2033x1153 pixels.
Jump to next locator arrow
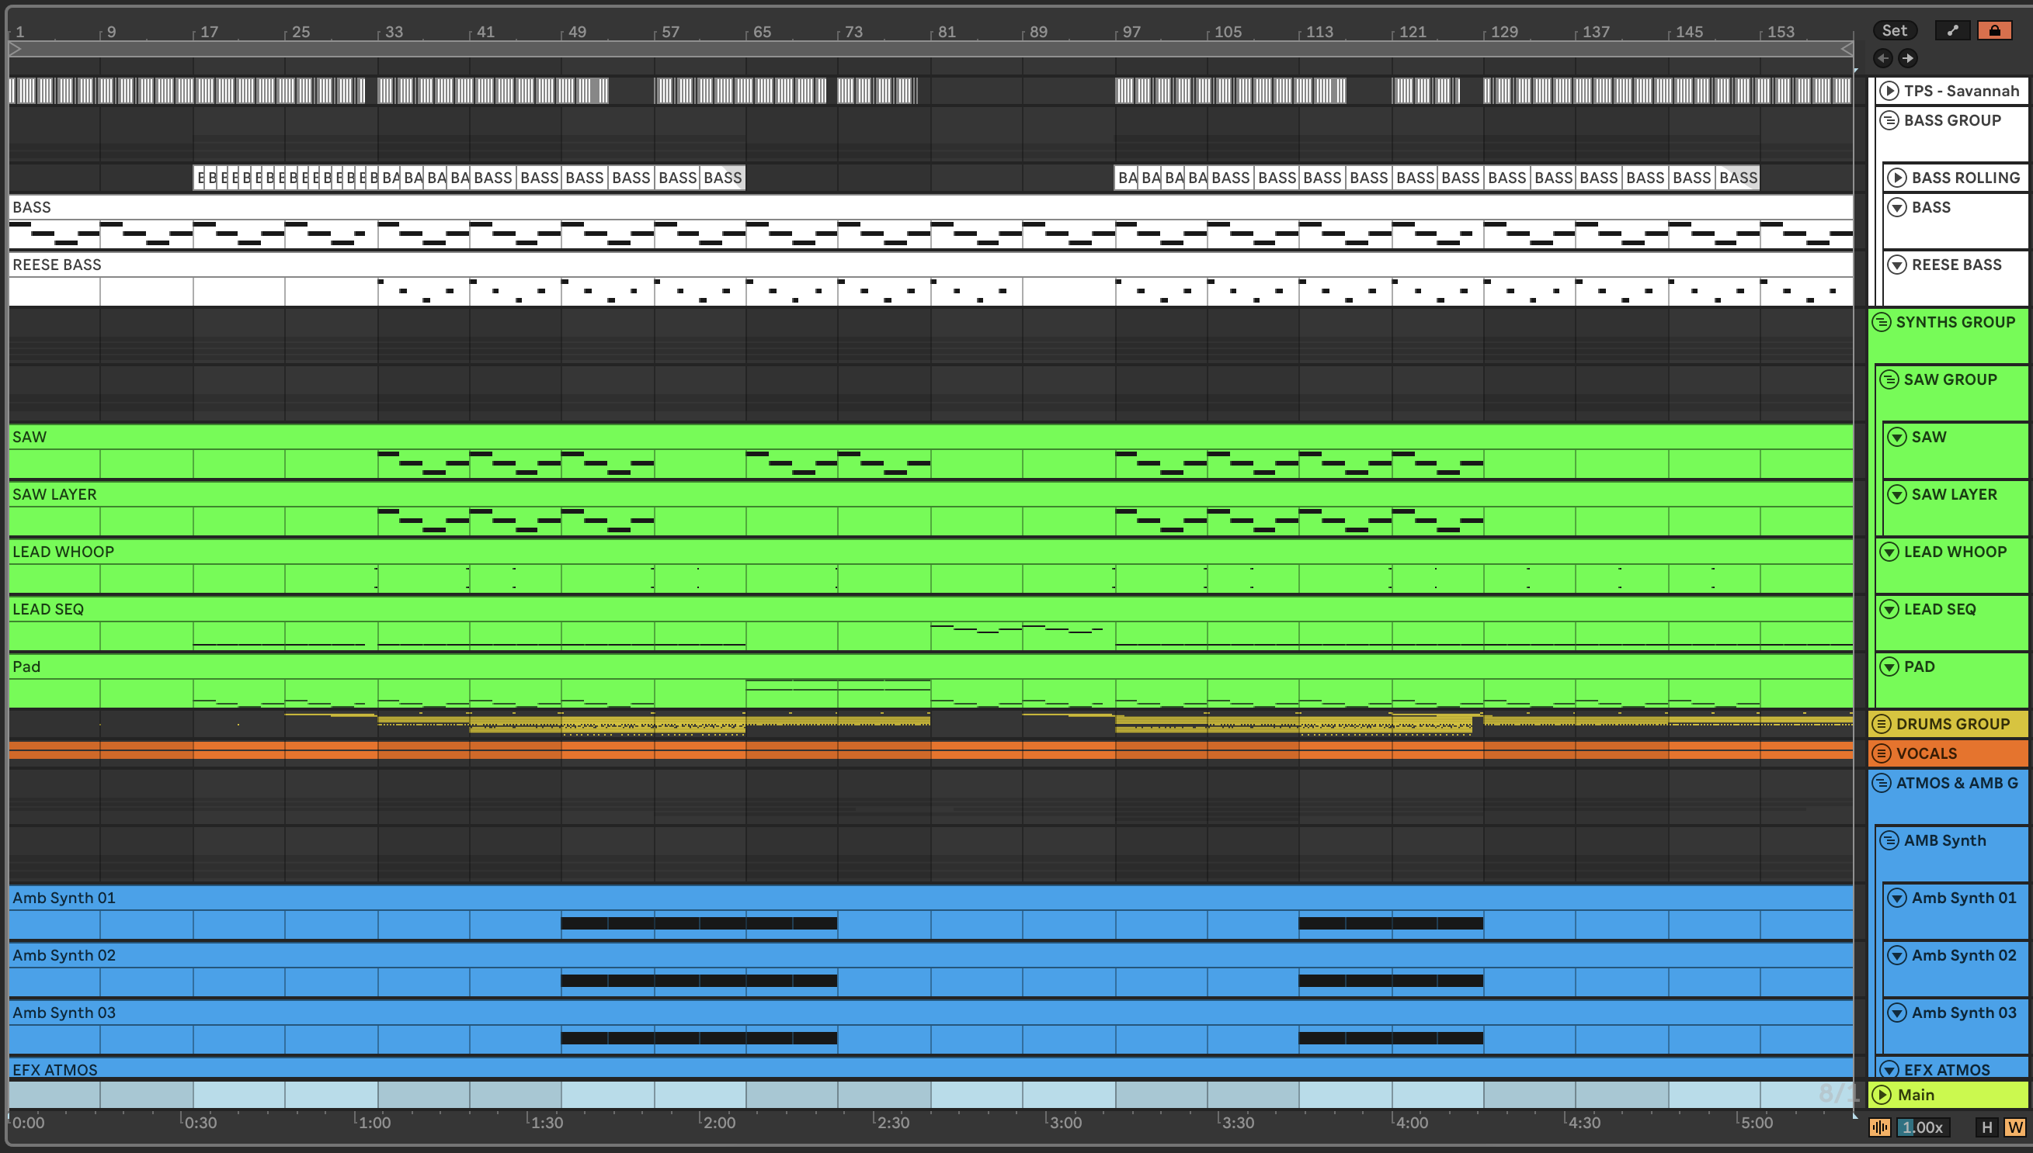tap(1908, 58)
